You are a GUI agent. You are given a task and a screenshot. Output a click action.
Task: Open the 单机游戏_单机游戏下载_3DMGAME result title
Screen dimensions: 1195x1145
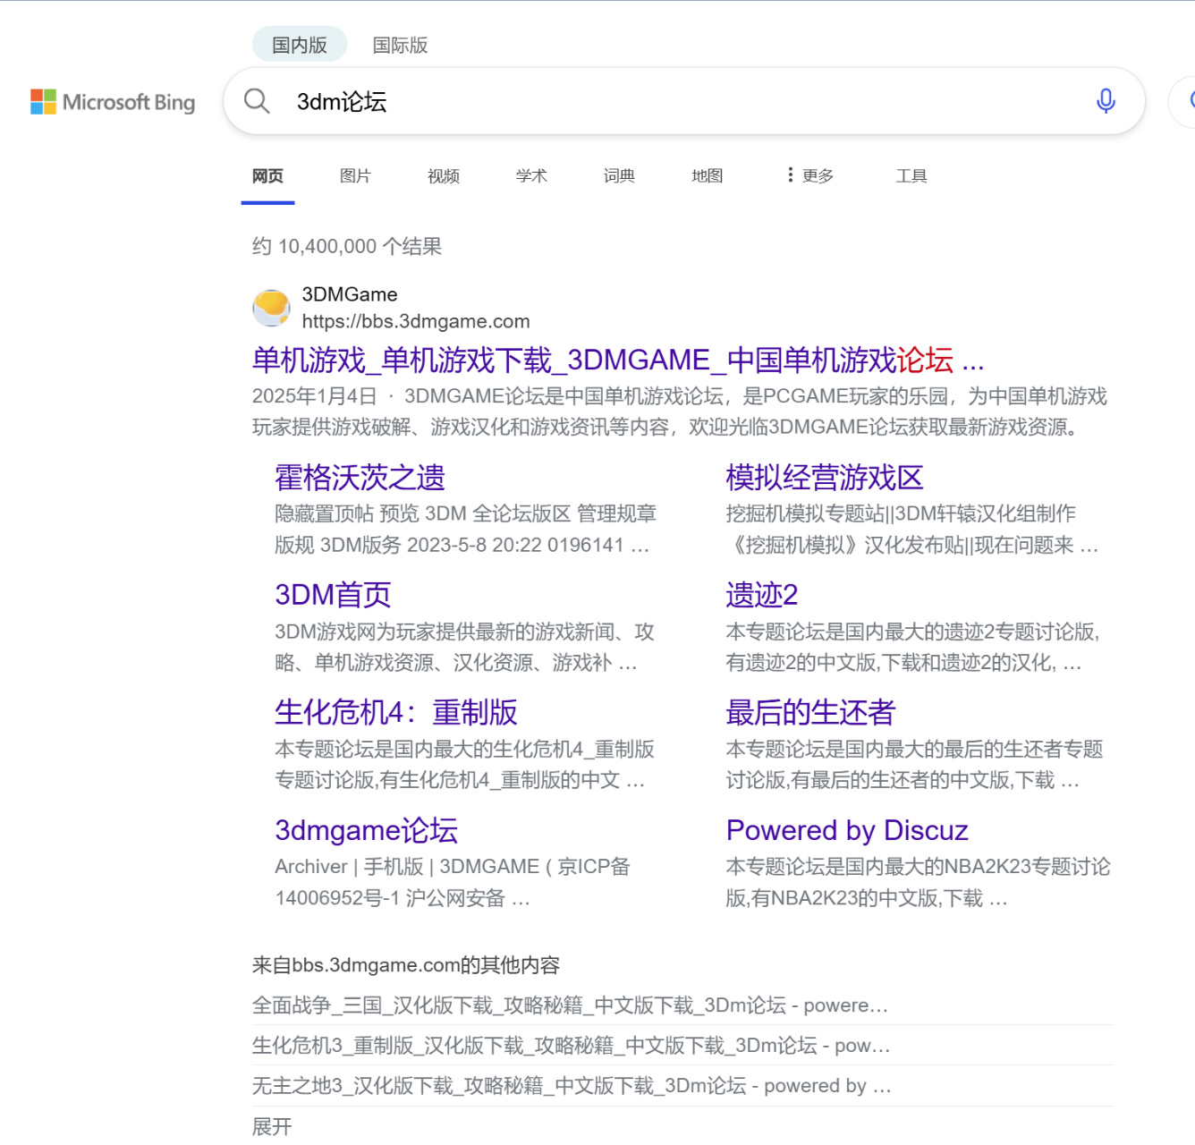618,360
